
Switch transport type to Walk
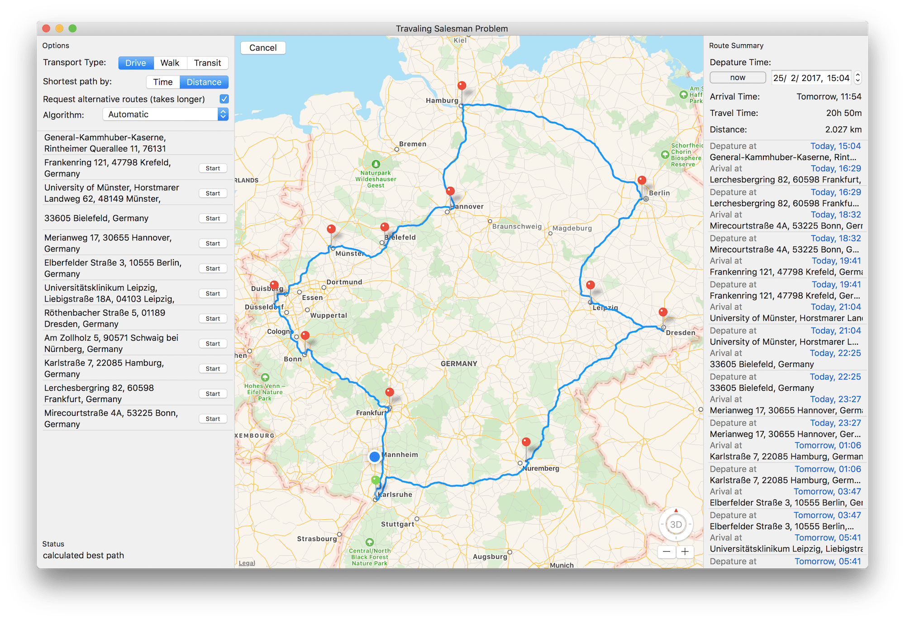[170, 63]
